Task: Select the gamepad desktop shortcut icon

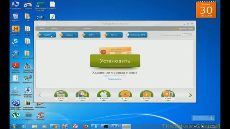Action: 28,5
